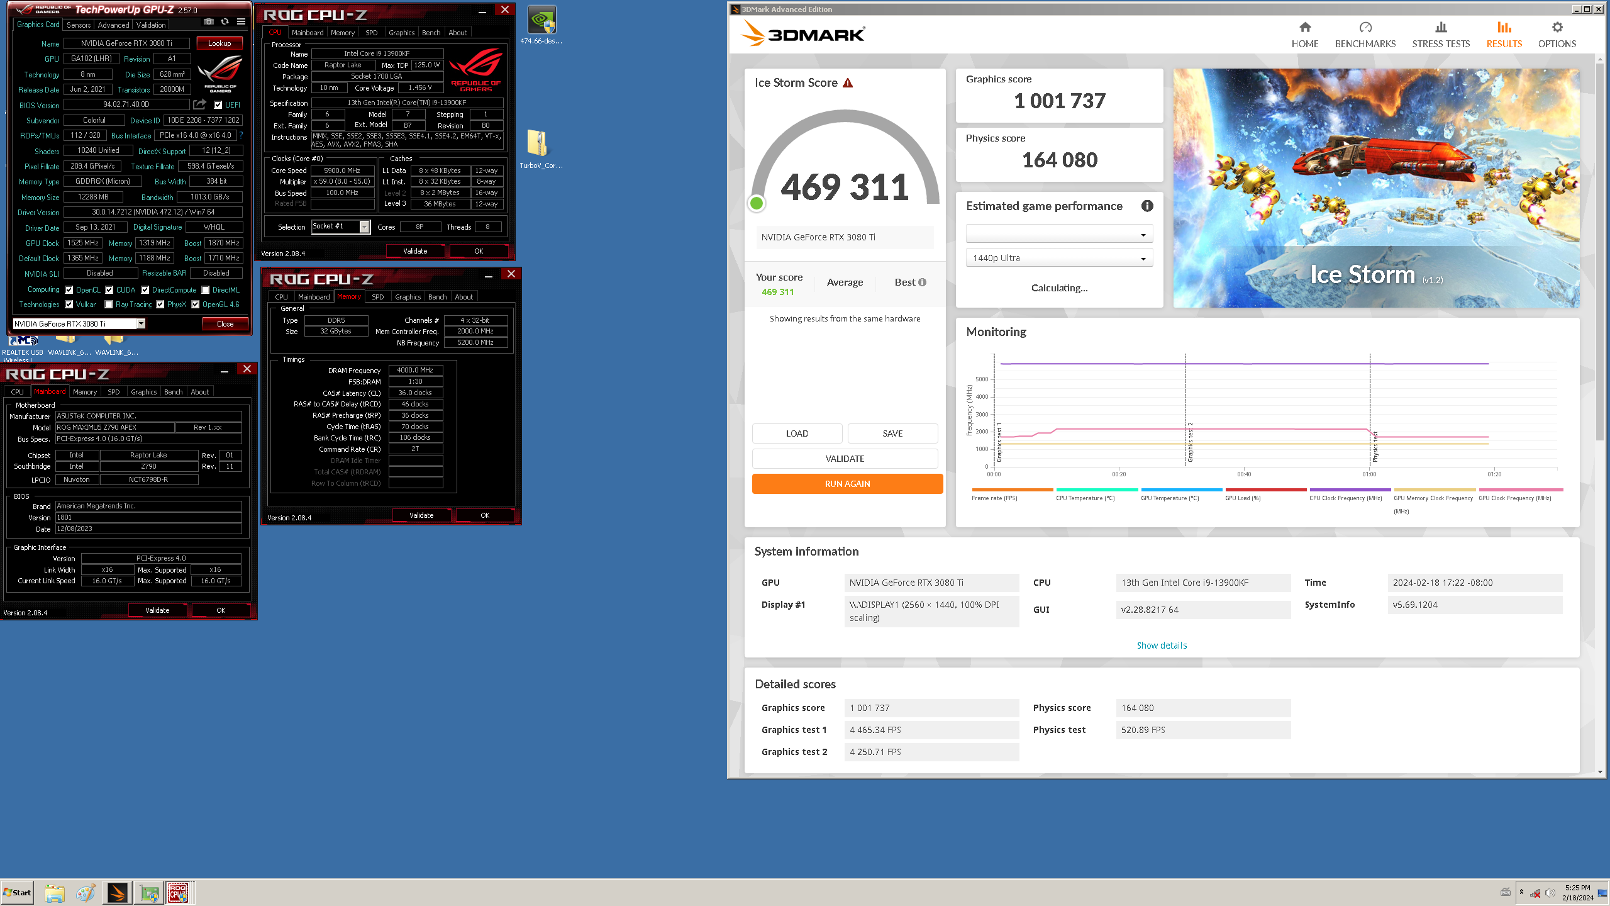Toggle the CPU Clock Frequency legend swatch

coord(1350,489)
